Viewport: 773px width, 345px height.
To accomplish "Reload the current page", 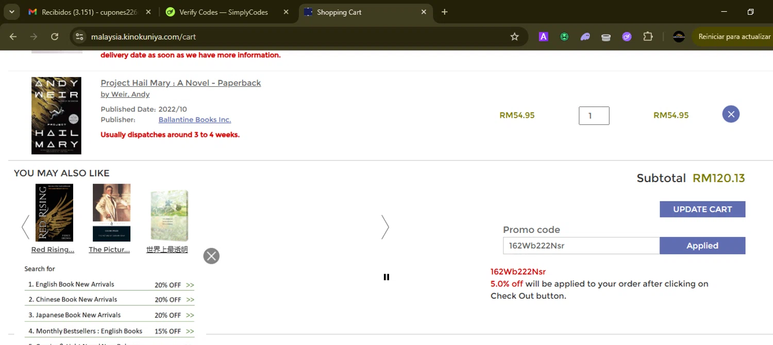I will [55, 37].
